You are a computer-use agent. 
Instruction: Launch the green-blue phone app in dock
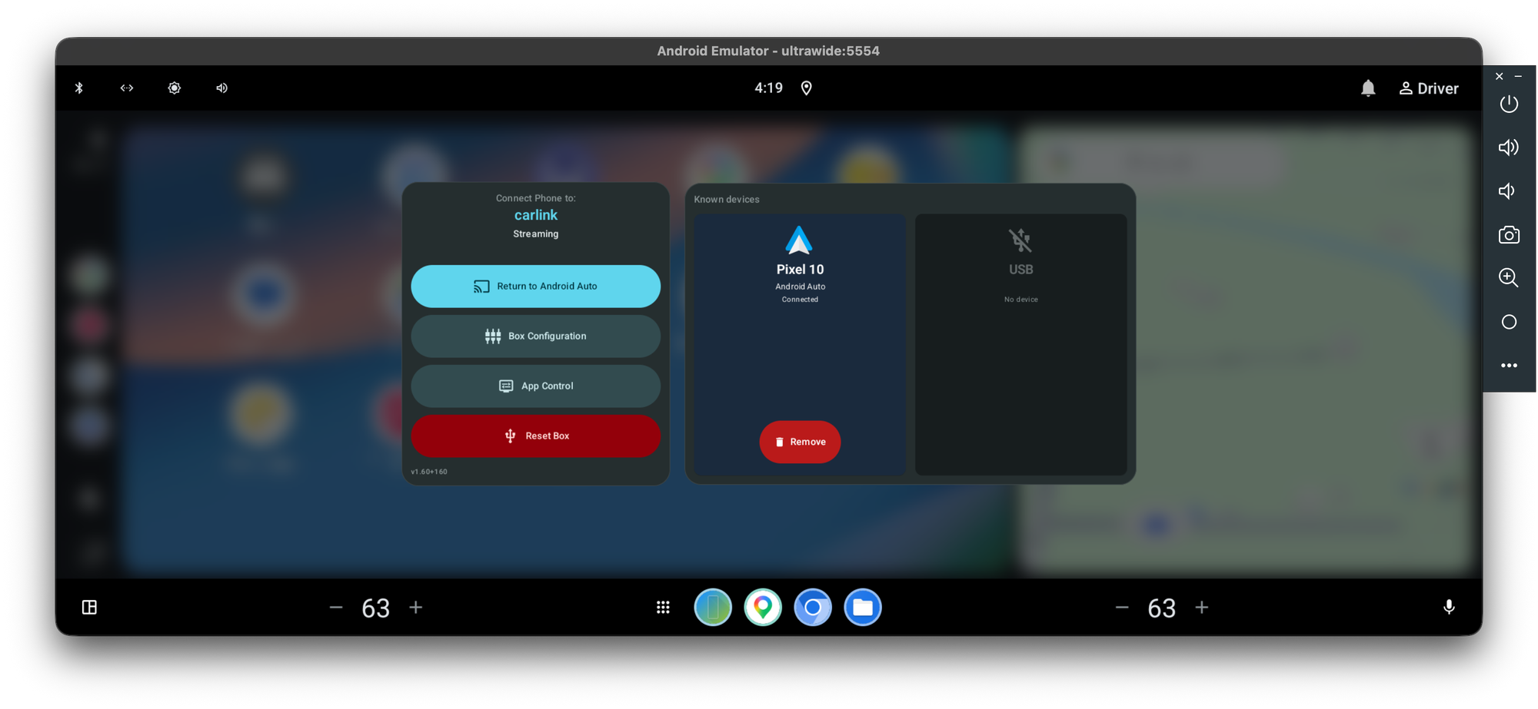713,608
